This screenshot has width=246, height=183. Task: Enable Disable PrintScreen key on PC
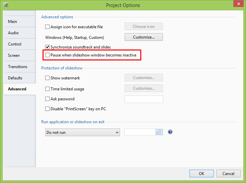[48, 109]
